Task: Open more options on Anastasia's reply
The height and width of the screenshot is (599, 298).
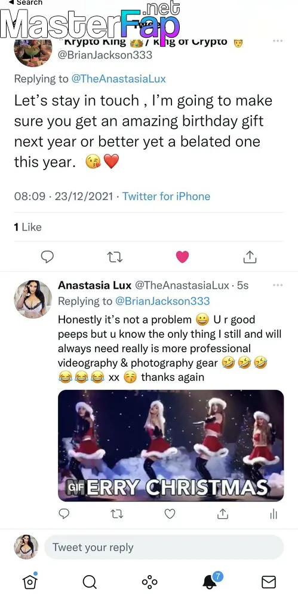Action: (x=278, y=285)
